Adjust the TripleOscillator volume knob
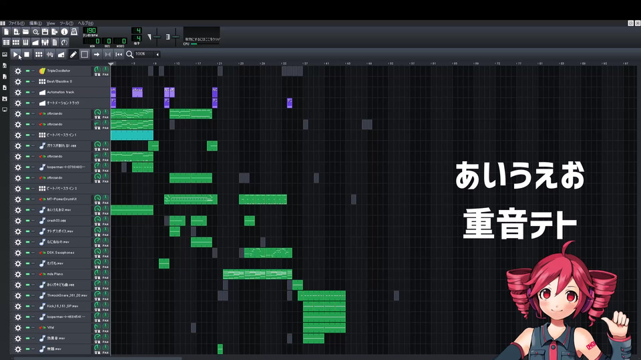 pyautogui.click(x=97, y=70)
